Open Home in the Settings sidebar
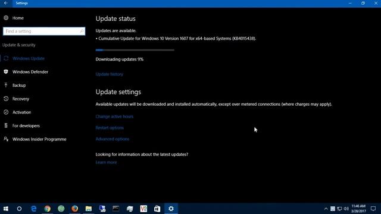 (18, 18)
